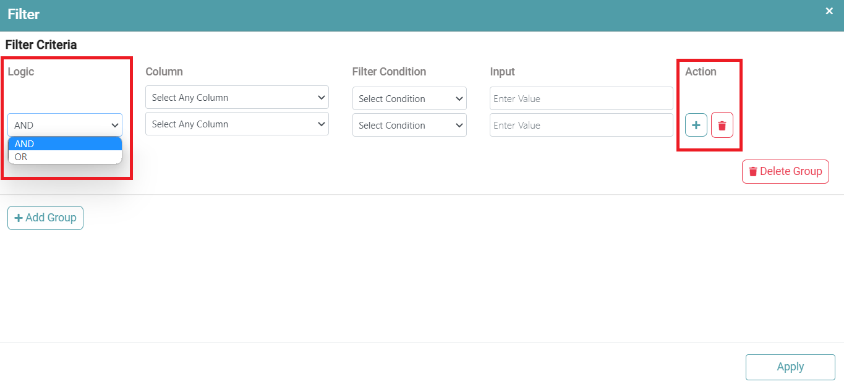Screen dimensions: 844x384
Task: Click the Filter Criteria heading
Action: [x=41, y=45]
